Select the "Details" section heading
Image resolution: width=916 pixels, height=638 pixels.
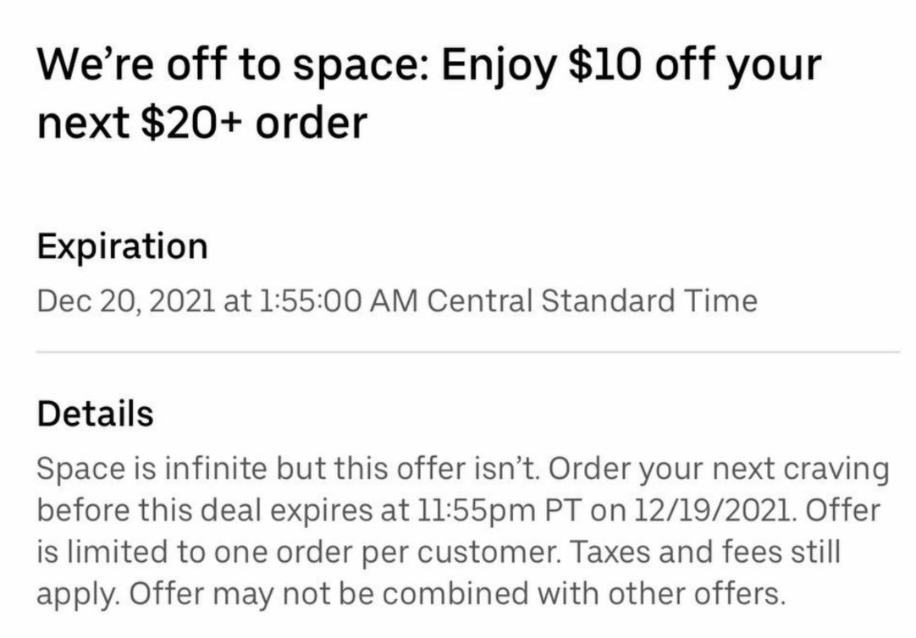(x=95, y=414)
